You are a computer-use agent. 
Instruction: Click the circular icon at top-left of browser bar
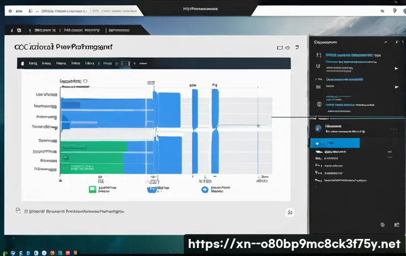(x=10, y=11)
